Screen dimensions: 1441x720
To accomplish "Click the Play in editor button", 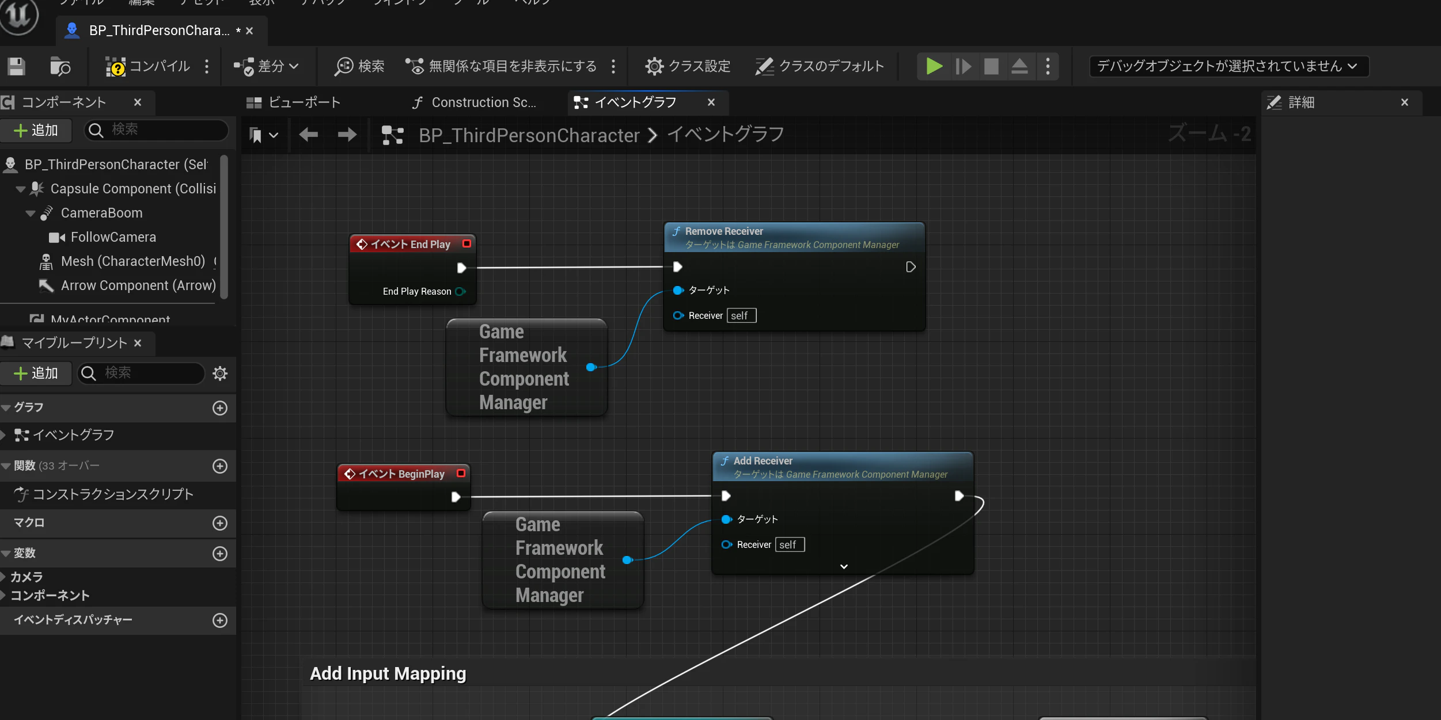I will click(x=934, y=66).
